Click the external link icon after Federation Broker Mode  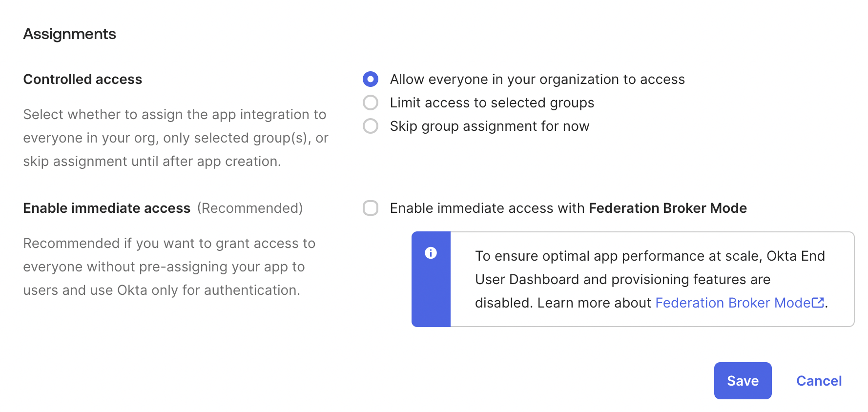pos(818,303)
